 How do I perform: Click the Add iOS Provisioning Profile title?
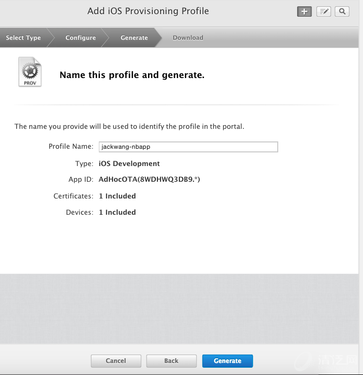pyautogui.click(x=148, y=11)
